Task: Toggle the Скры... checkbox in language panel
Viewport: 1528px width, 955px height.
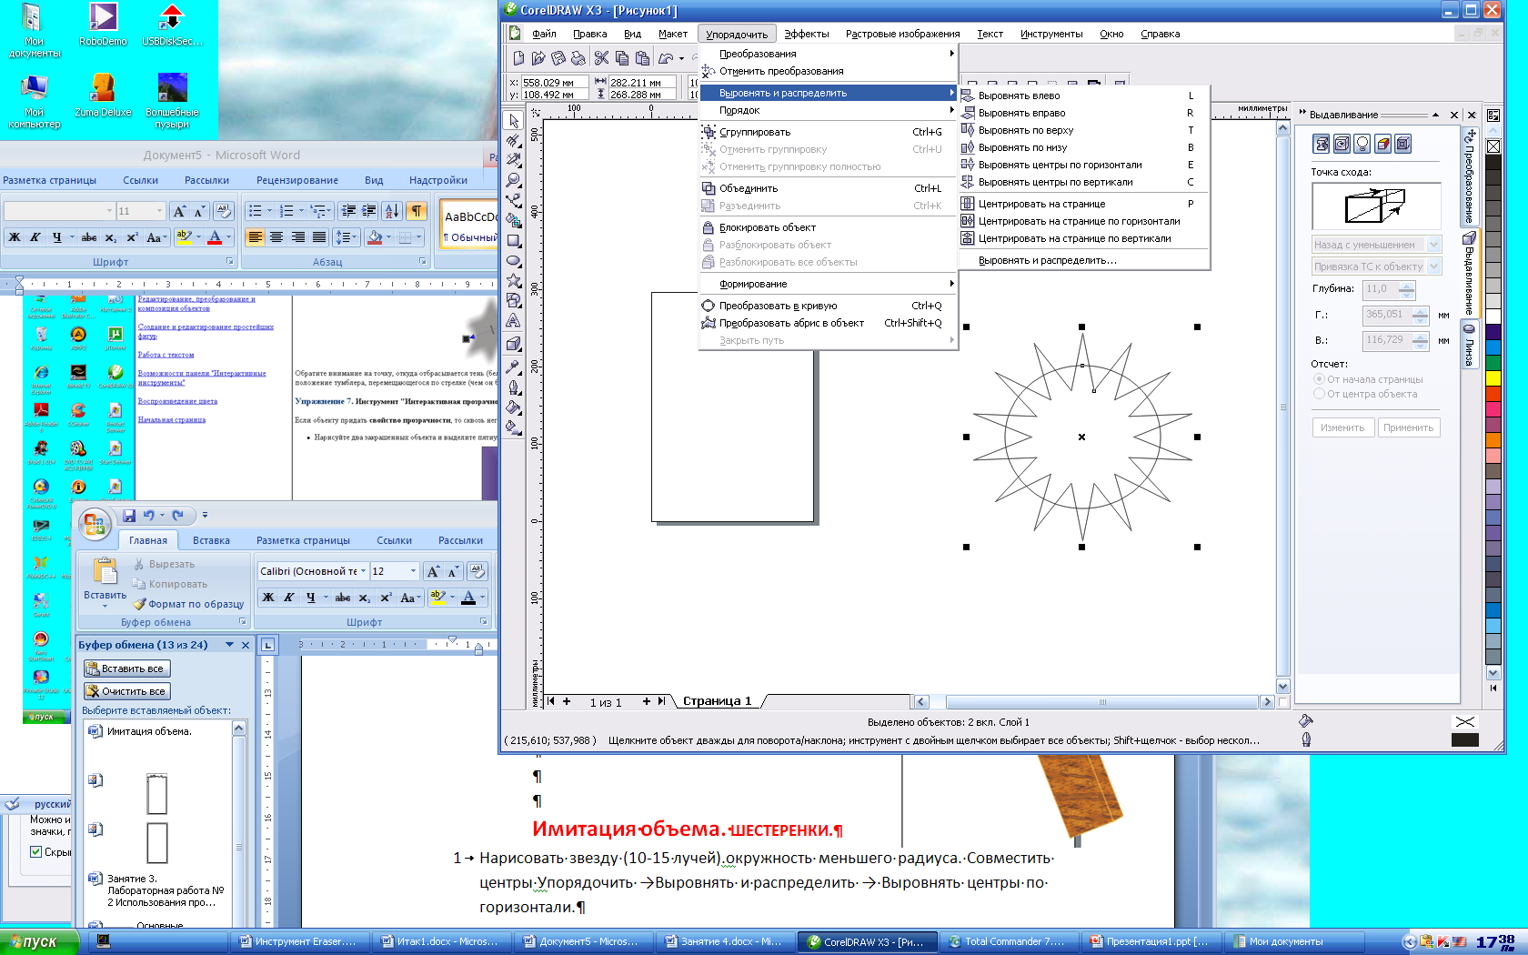Action: 36,852
